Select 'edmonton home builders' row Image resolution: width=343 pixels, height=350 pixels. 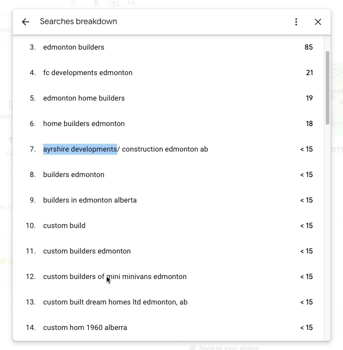(84, 98)
